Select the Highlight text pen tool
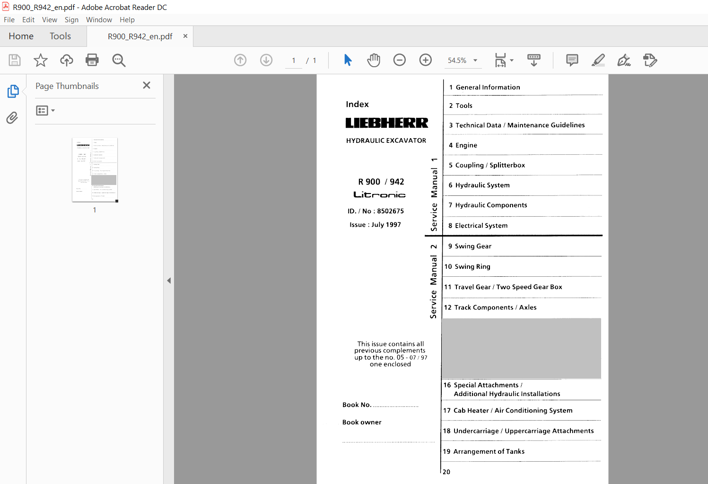Image resolution: width=708 pixels, height=484 pixels. click(x=598, y=60)
